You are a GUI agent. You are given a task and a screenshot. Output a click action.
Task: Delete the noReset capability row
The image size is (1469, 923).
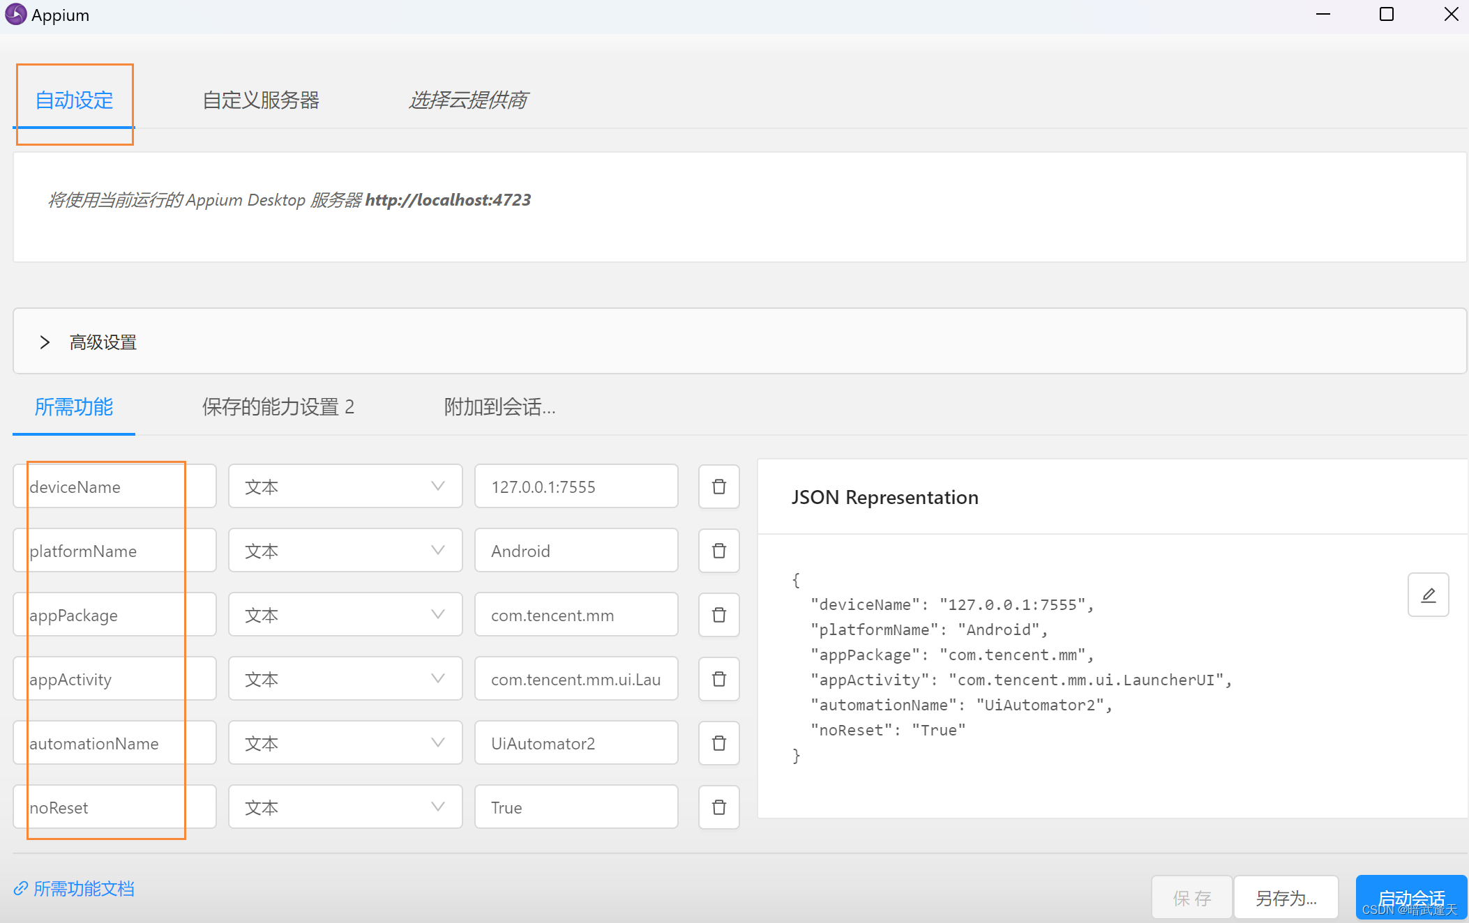(x=718, y=807)
